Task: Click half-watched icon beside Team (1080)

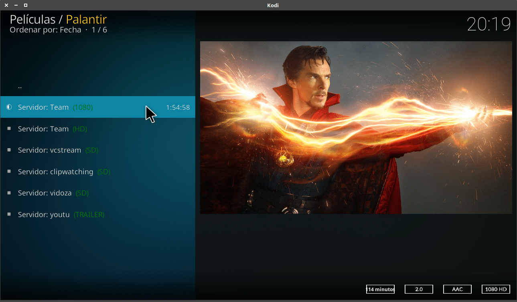Action: coord(9,107)
